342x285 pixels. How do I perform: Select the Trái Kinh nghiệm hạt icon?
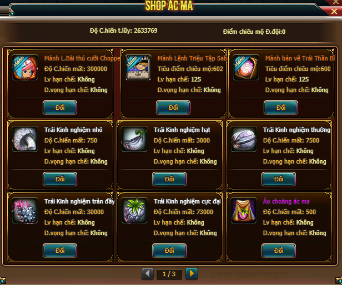pyautogui.click(x=134, y=139)
